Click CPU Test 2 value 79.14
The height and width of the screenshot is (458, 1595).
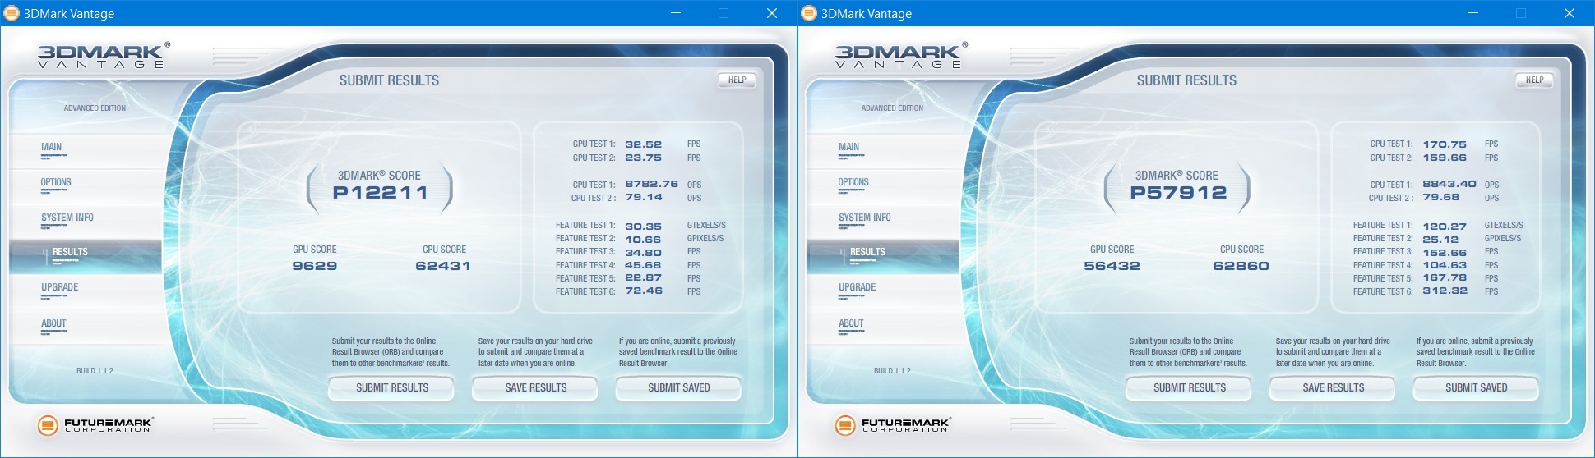click(643, 197)
